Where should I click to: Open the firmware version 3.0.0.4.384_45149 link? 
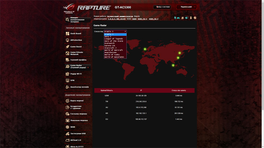pos(117,19)
